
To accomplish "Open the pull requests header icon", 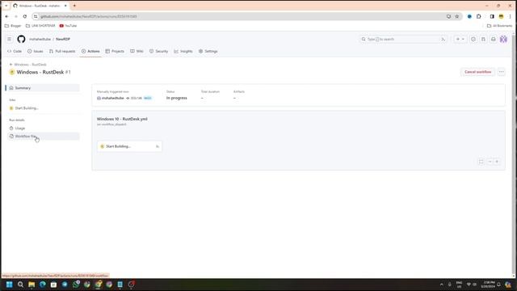I will pyautogui.click(x=483, y=39).
